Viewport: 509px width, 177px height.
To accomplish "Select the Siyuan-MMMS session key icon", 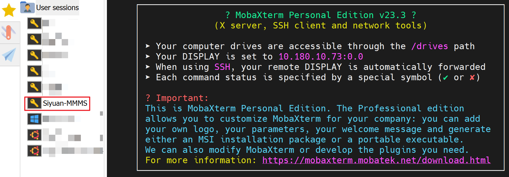I will click(x=34, y=103).
